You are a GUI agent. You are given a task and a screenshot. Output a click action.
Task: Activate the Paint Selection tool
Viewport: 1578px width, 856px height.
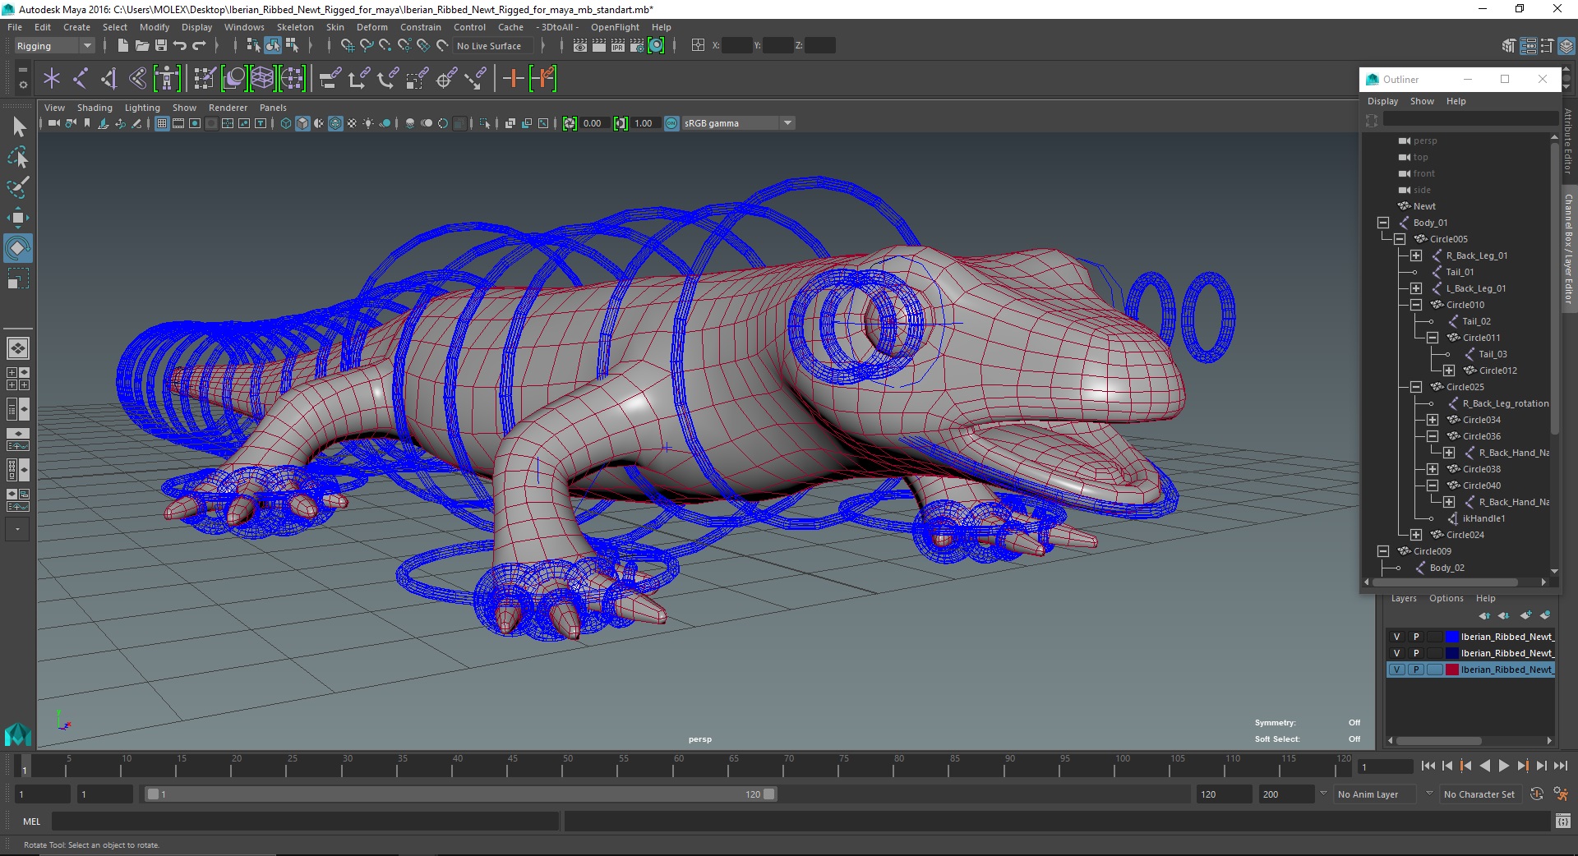[x=17, y=187]
